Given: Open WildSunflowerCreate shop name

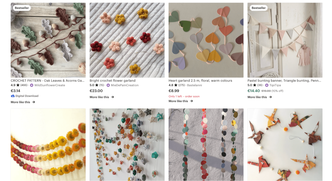Looking at the screenshot, I should [50, 85].
